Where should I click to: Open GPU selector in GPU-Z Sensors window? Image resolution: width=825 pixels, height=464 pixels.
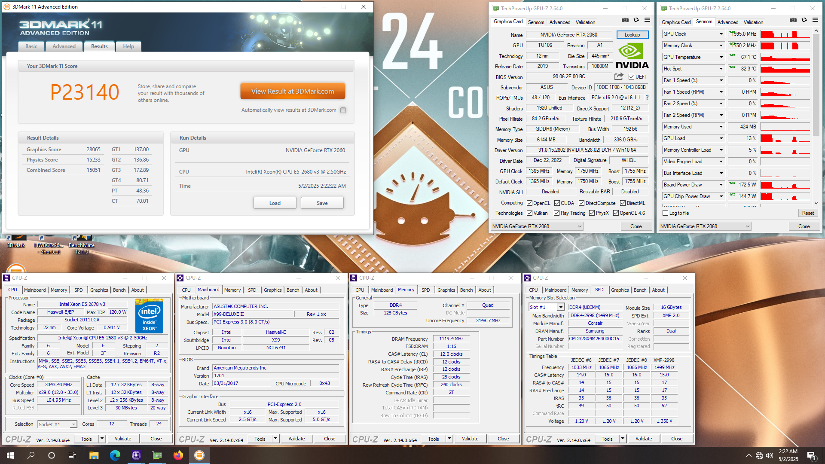(705, 226)
